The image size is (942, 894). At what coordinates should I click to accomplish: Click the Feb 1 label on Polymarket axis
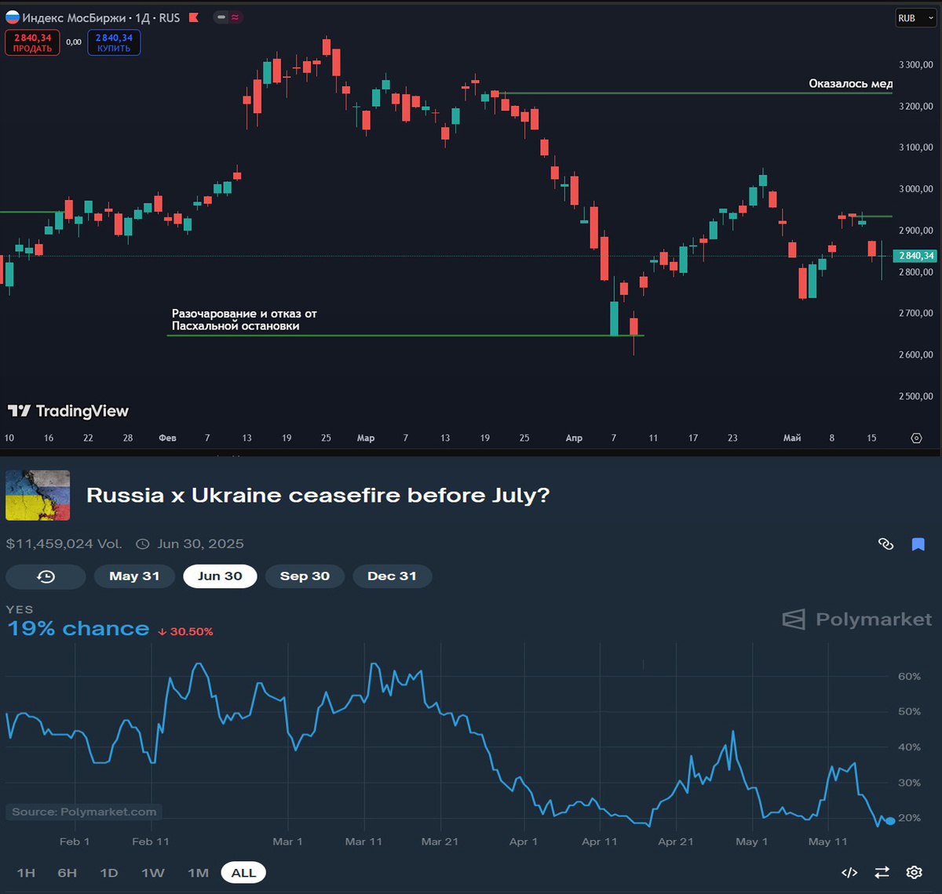75,841
